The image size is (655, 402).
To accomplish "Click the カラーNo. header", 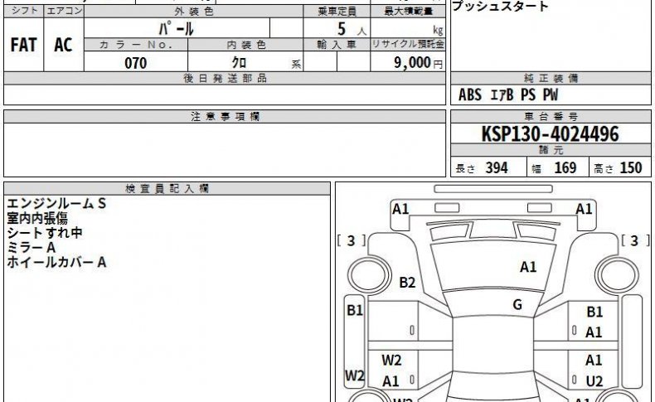I will [136, 45].
